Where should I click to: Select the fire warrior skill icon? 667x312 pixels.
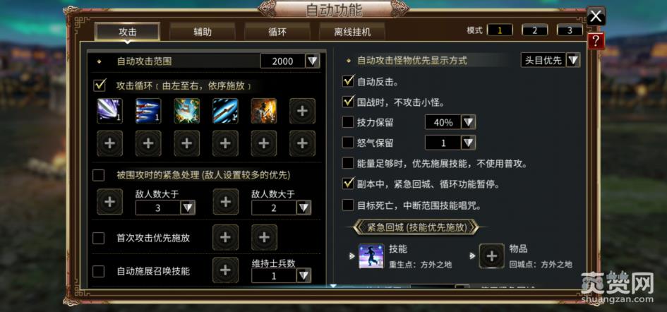tap(264, 111)
